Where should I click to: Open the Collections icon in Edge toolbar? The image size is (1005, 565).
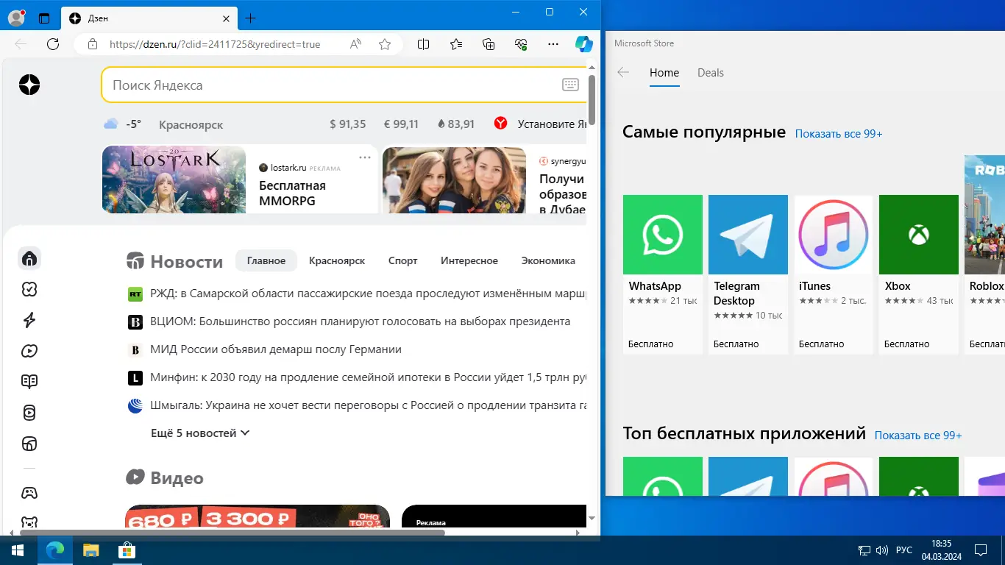point(489,44)
